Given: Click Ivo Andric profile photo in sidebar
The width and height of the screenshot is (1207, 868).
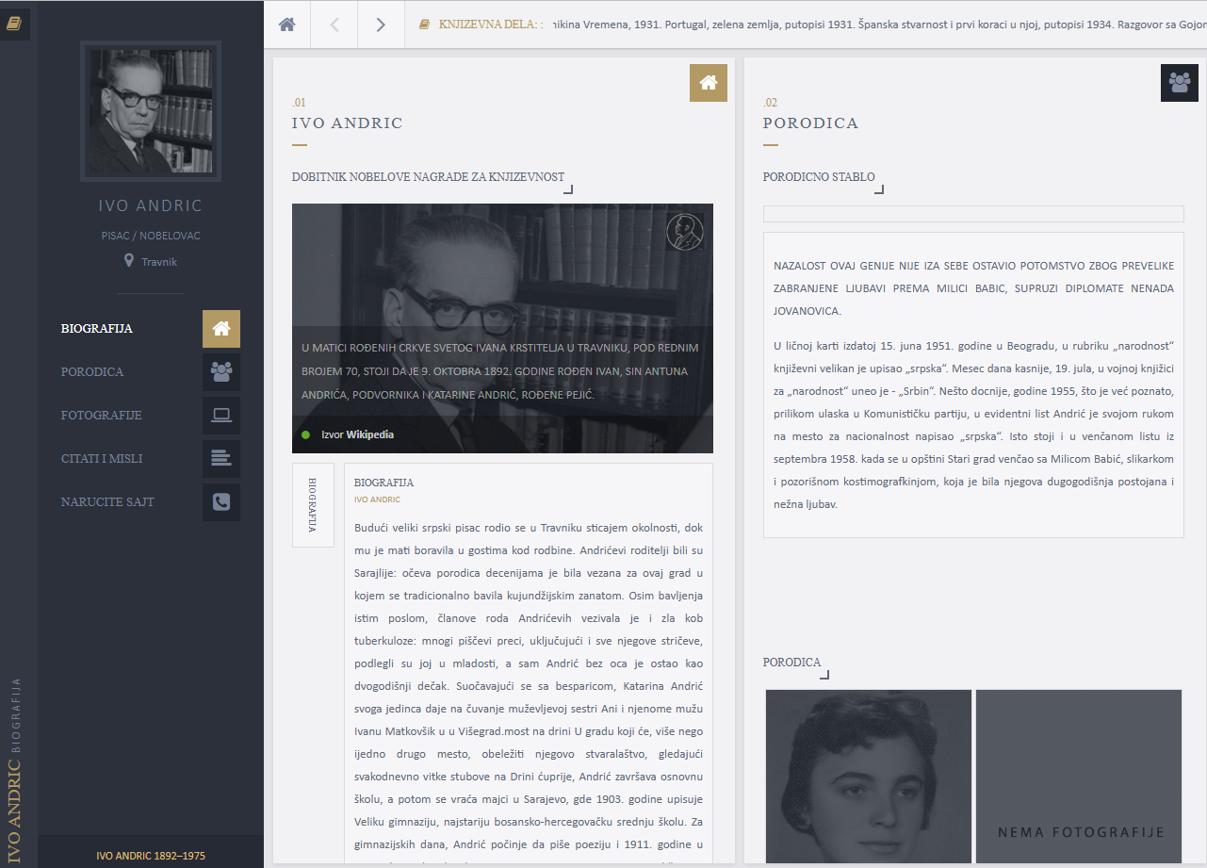Looking at the screenshot, I should click(x=151, y=111).
